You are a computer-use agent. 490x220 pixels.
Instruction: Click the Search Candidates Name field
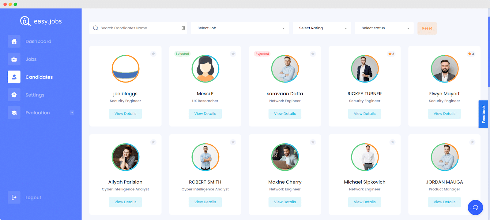pos(138,28)
